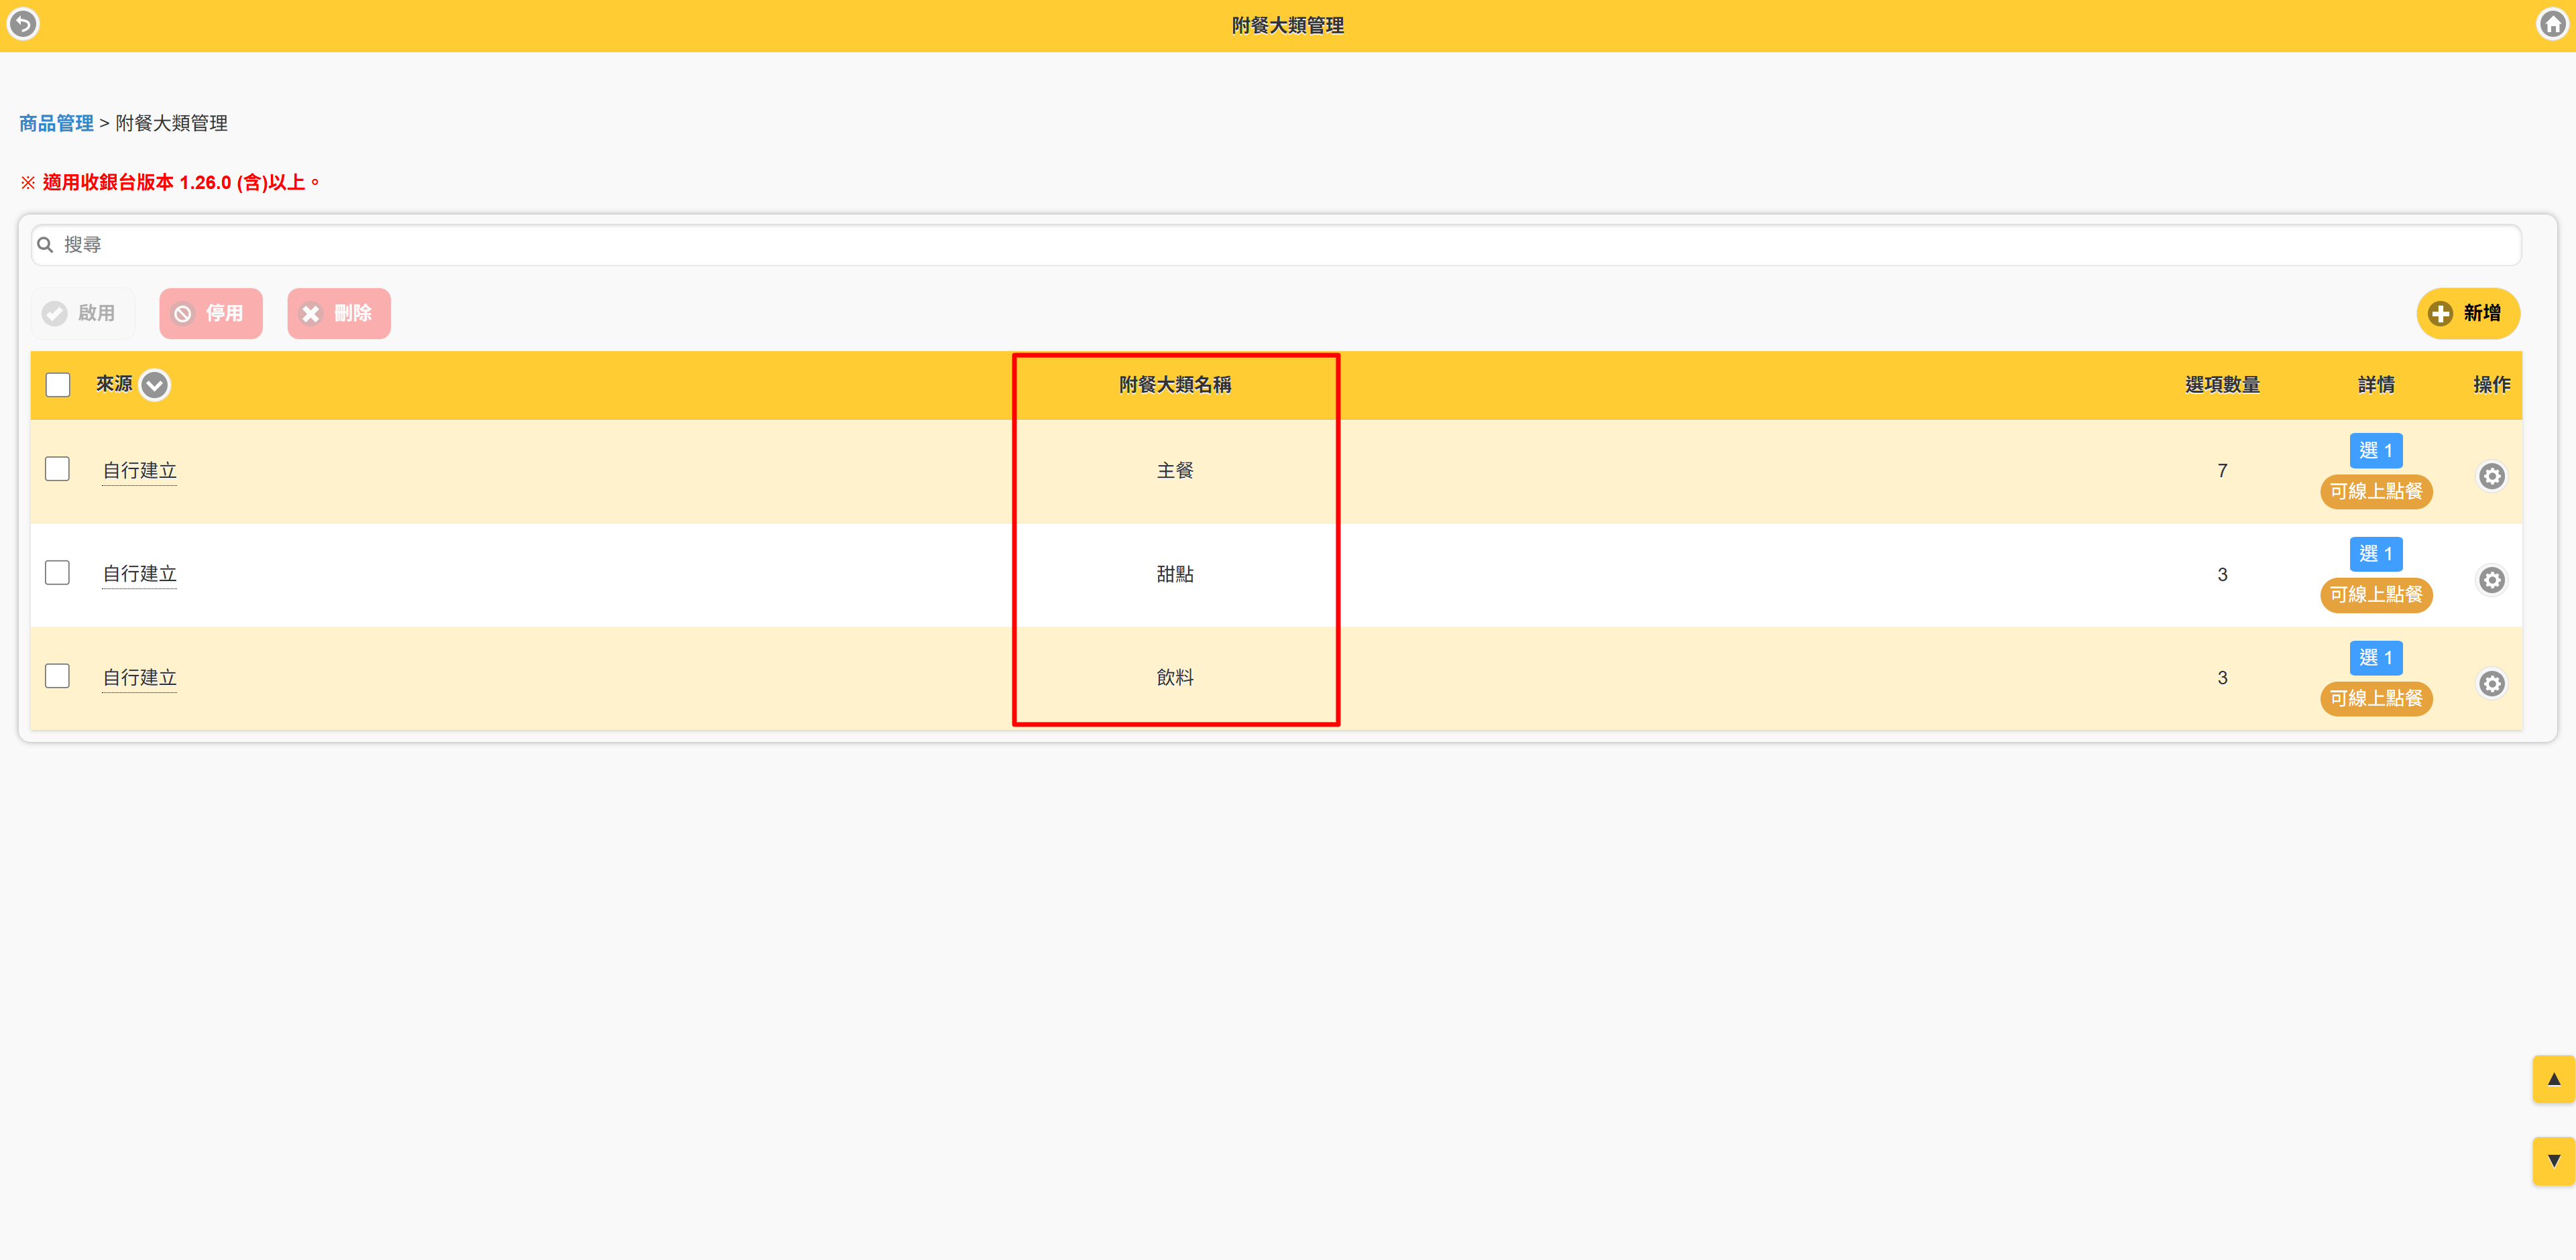
Task: Check the checkbox for 飲料 row
Action: pos(57,676)
